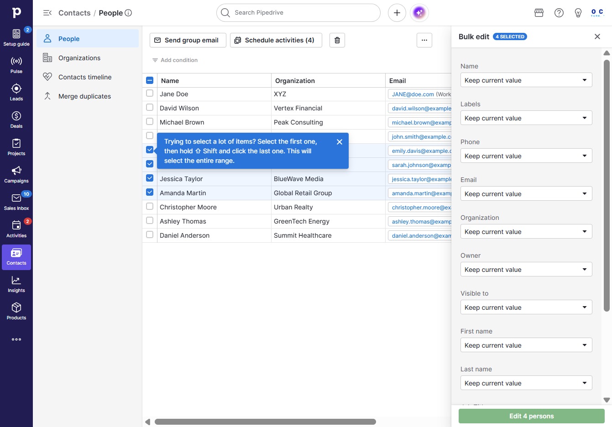The height and width of the screenshot is (427, 612).
Task: Select the Christopher Moore checkbox
Action: pos(150,206)
